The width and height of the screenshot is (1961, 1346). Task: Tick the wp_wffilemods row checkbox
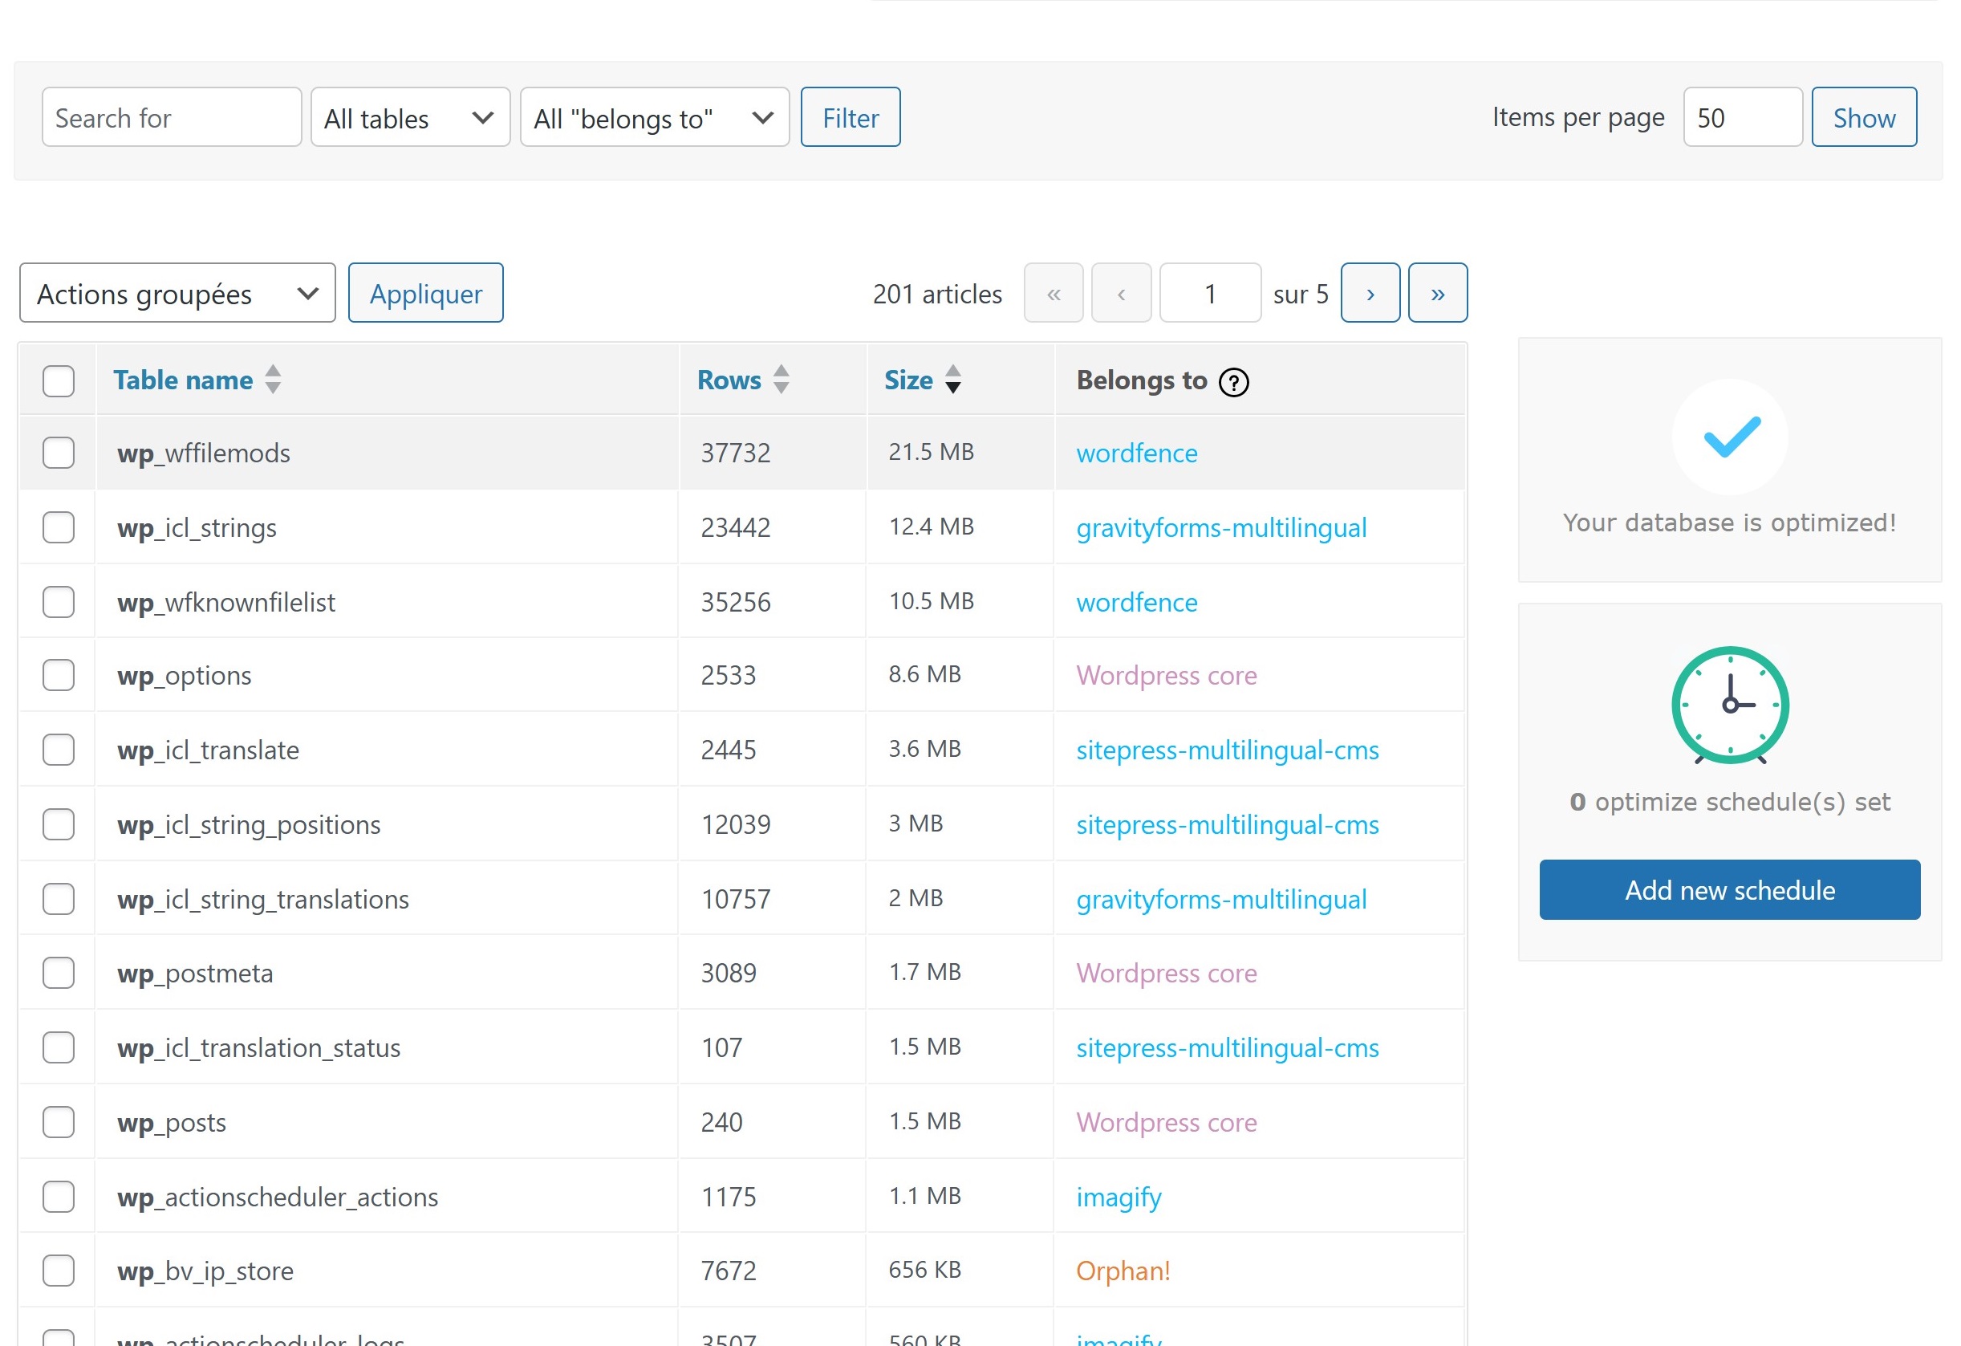point(59,453)
